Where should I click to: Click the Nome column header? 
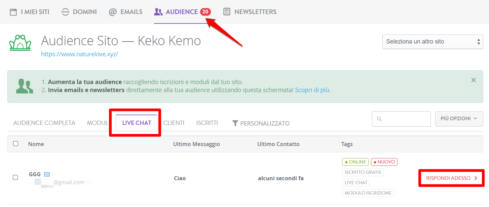pyautogui.click(x=36, y=144)
